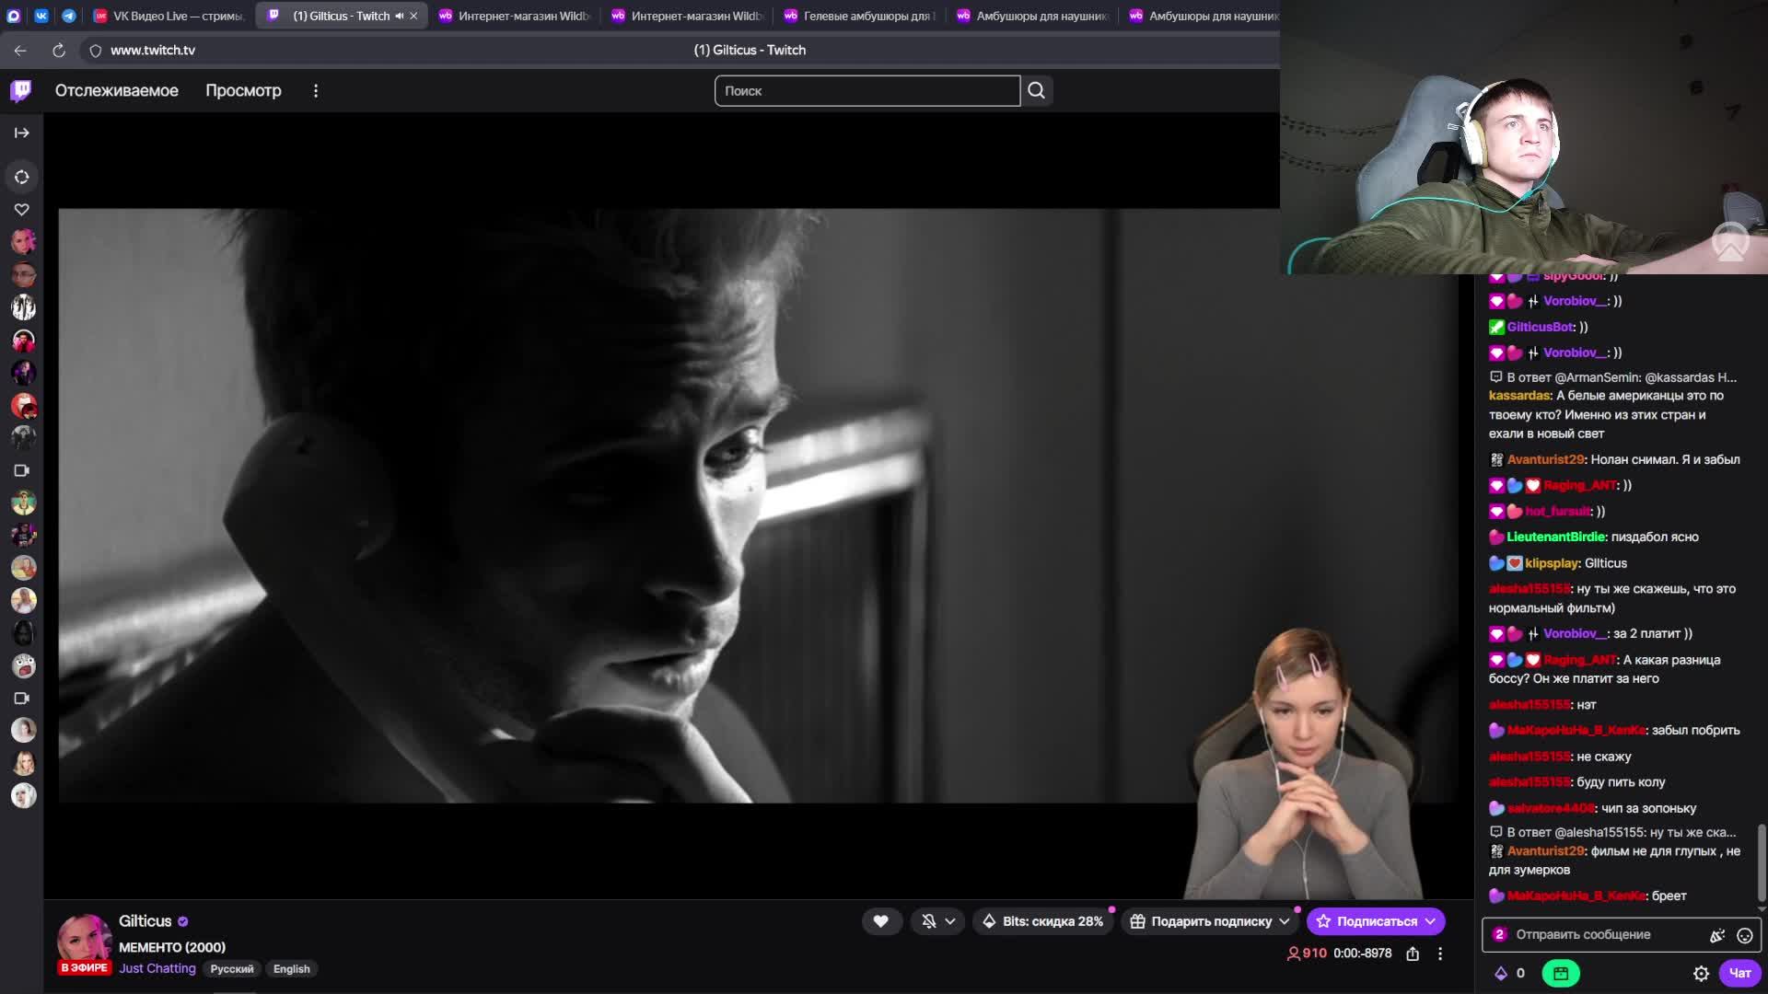This screenshot has width=1768, height=994.
Task: Click the party popper icon in chat input
Action: [1717, 935]
